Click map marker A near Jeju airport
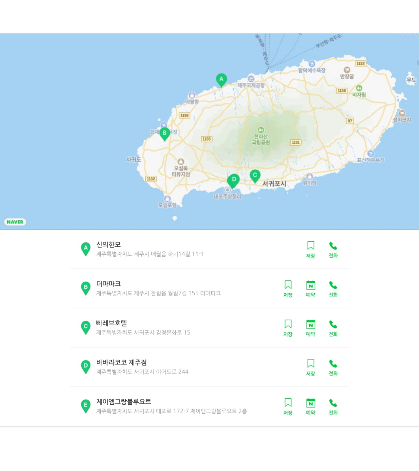The image size is (419, 471). pyautogui.click(x=221, y=79)
